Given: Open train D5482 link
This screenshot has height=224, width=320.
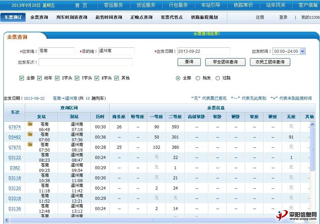Looking at the screenshot, I should pyautogui.click(x=15, y=137).
